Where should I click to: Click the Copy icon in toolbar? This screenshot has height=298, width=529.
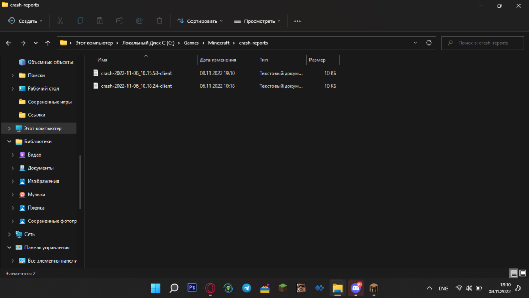tap(80, 21)
